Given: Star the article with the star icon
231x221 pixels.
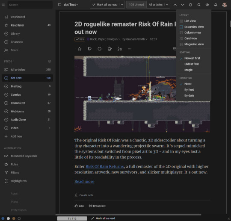Looking at the screenshot, I should pyautogui.click(x=80, y=49).
